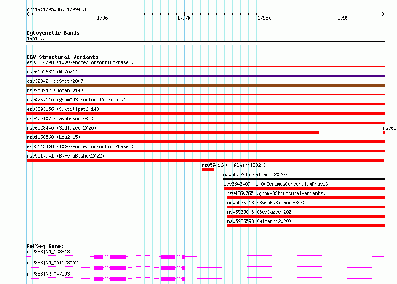Click the right arrowhead of the ruler
The width and height of the screenshot is (397, 284).
(x=383, y=14)
